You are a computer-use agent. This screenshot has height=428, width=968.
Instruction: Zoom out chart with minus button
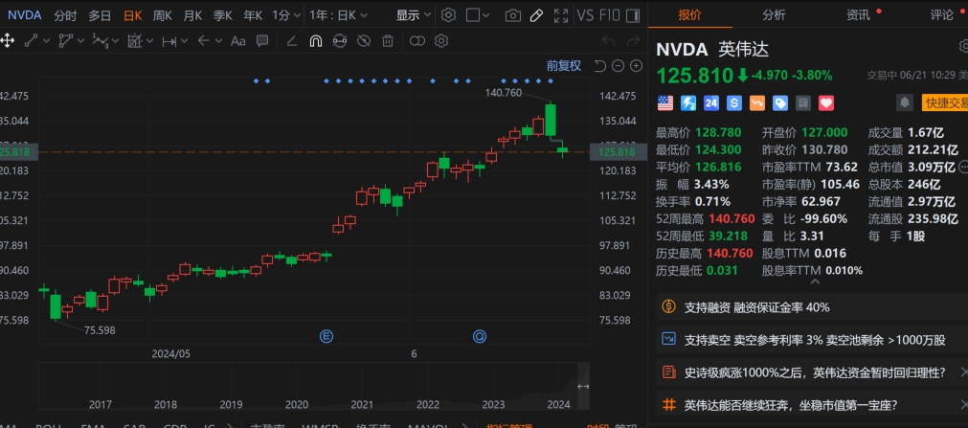point(618,66)
